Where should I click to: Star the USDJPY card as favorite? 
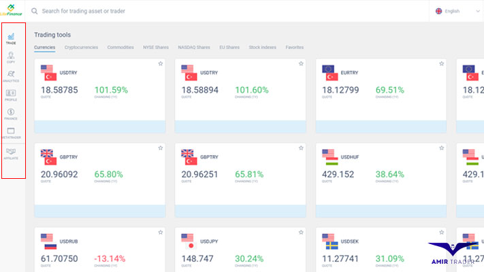click(x=301, y=232)
